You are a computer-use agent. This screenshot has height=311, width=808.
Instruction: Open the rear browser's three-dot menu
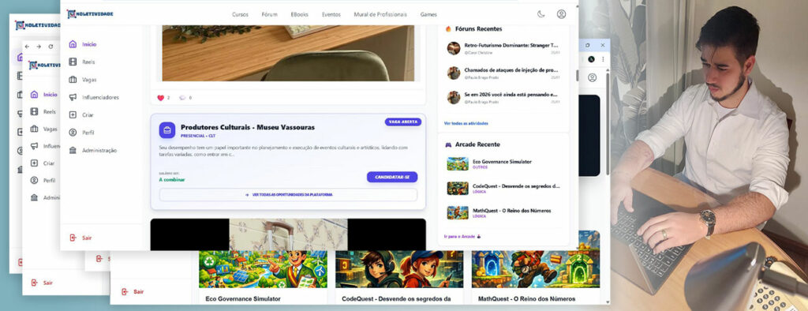coord(603,59)
